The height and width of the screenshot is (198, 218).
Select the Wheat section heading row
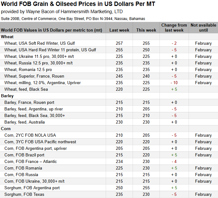tap(8, 37)
